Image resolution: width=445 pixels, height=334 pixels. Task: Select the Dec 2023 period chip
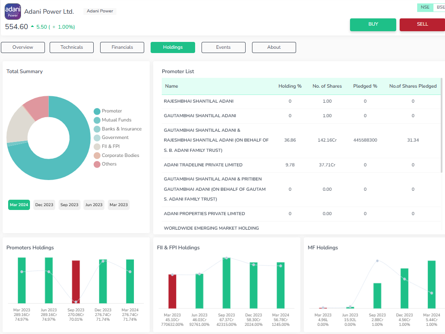click(44, 205)
